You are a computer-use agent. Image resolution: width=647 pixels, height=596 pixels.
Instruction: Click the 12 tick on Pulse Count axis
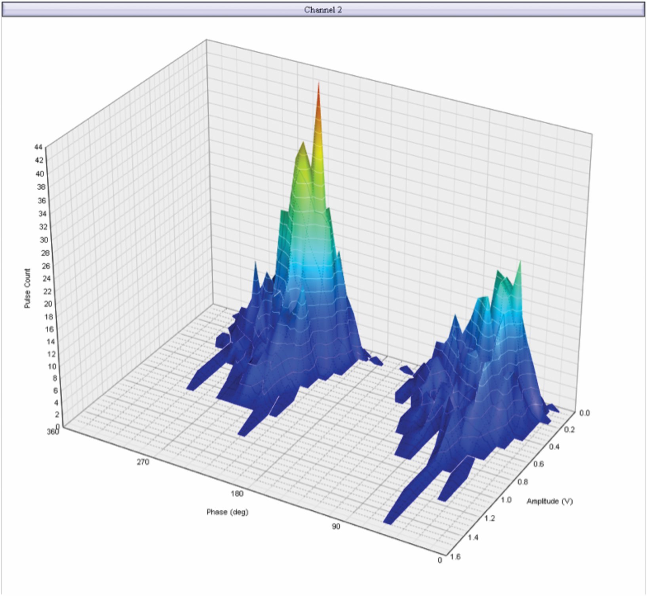pyautogui.click(x=51, y=354)
